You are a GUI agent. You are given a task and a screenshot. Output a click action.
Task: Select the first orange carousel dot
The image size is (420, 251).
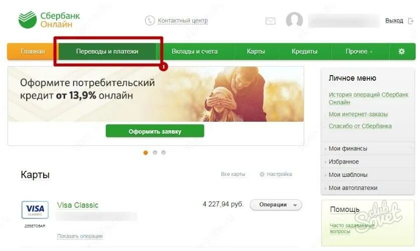pos(146,152)
